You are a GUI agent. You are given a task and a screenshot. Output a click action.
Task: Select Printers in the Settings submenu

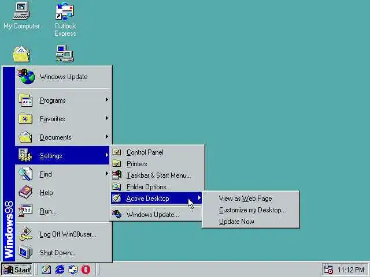(x=157, y=164)
